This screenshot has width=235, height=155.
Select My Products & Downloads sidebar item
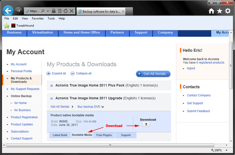click(x=22, y=80)
